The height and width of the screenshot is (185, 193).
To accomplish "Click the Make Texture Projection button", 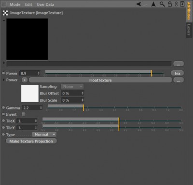I will (x=31, y=141).
